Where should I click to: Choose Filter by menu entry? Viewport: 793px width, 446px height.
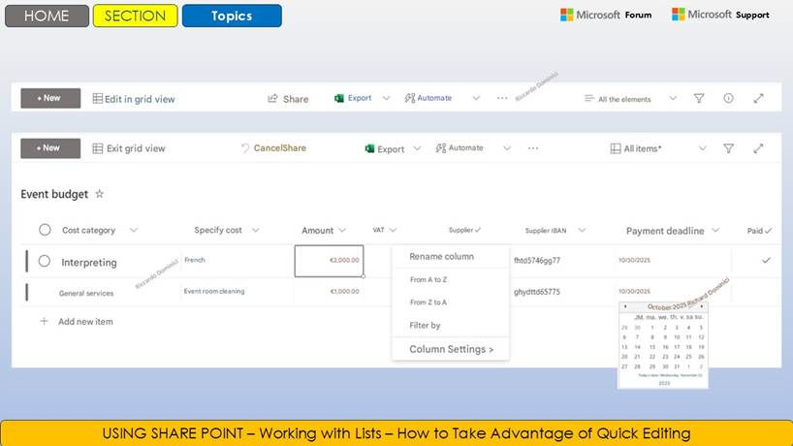[425, 325]
